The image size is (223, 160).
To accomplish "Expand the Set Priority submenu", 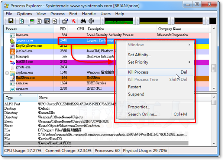I will (x=155, y=62).
